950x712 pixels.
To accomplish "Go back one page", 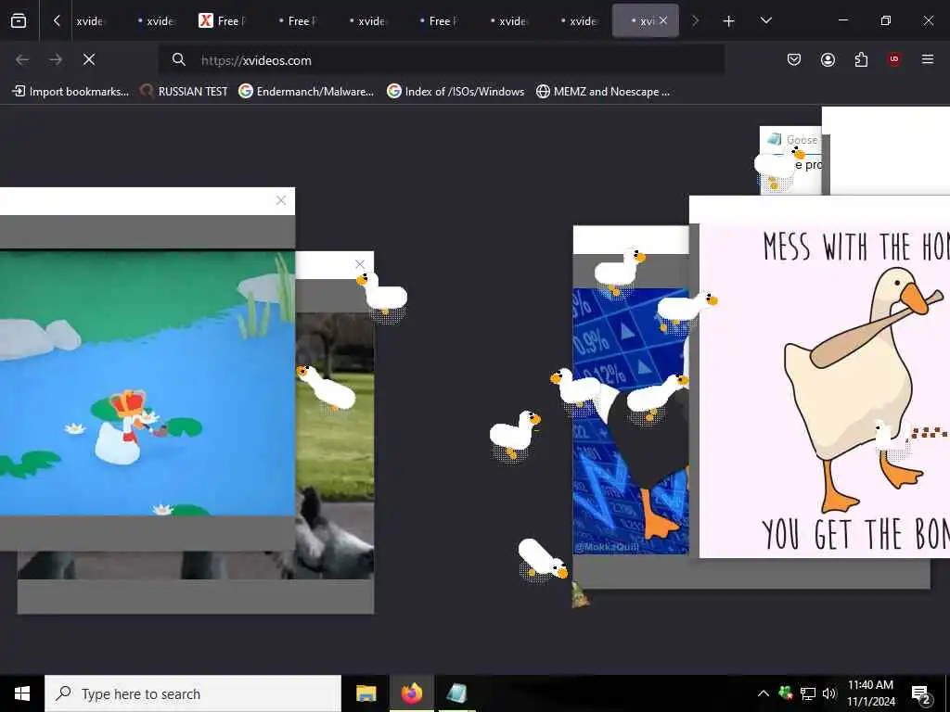I will pos(22,59).
